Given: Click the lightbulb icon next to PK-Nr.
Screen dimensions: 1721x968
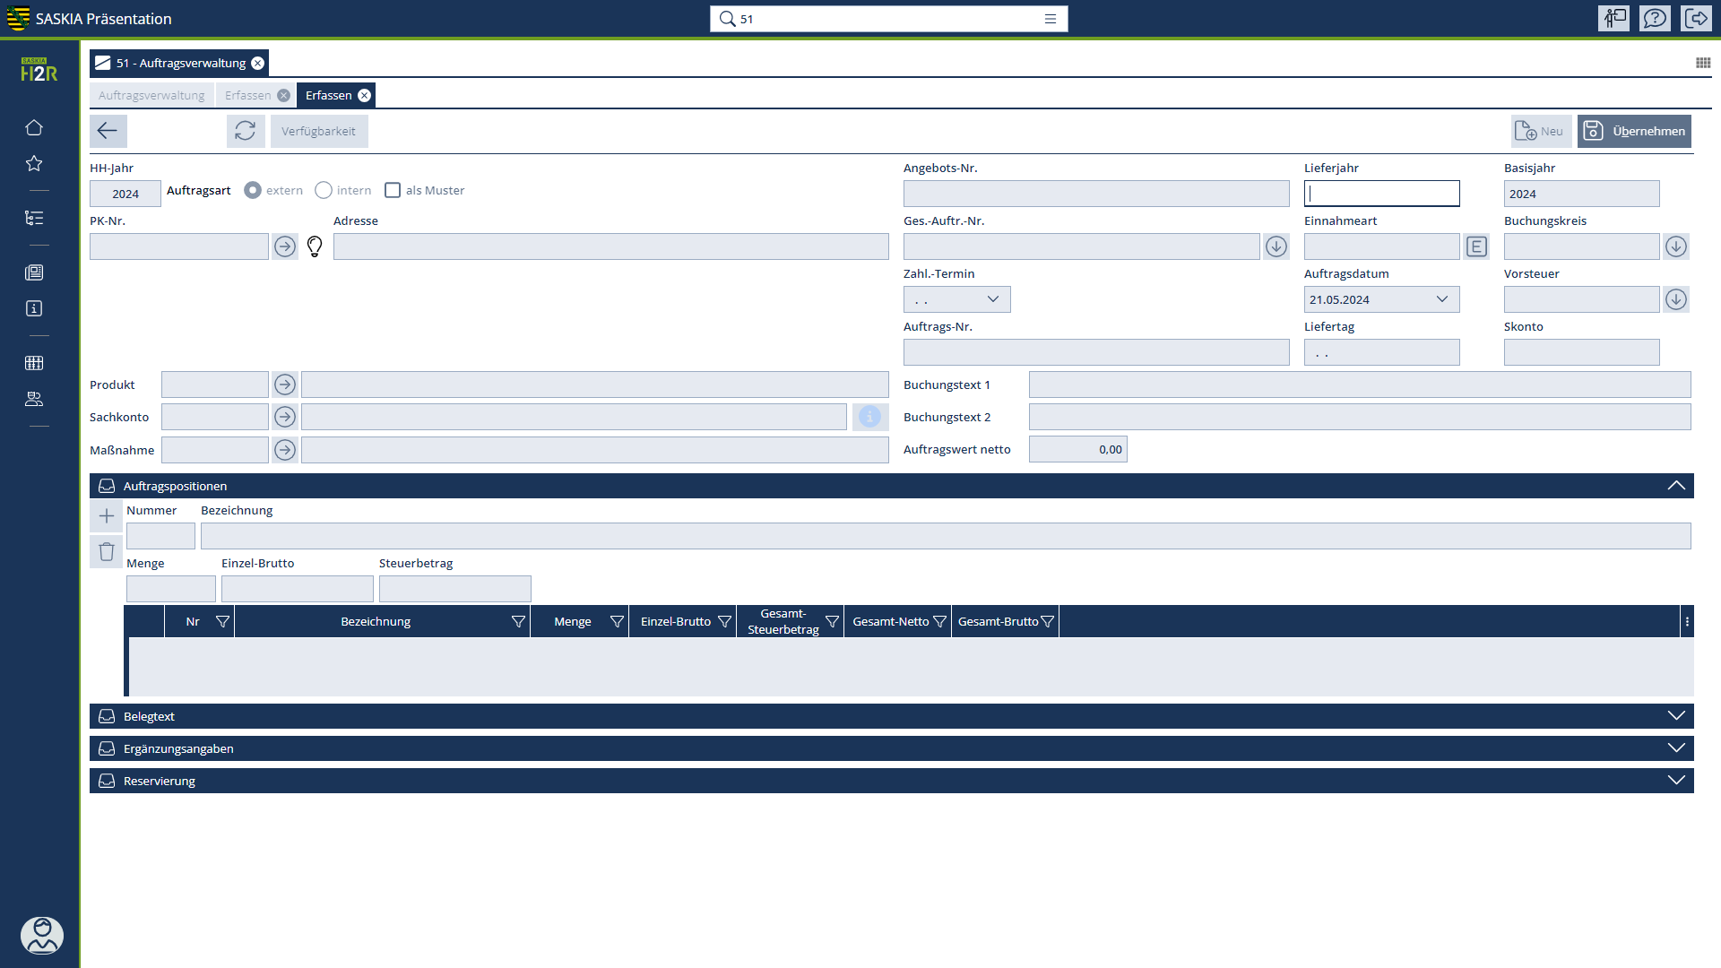Looking at the screenshot, I should pyautogui.click(x=315, y=246).
